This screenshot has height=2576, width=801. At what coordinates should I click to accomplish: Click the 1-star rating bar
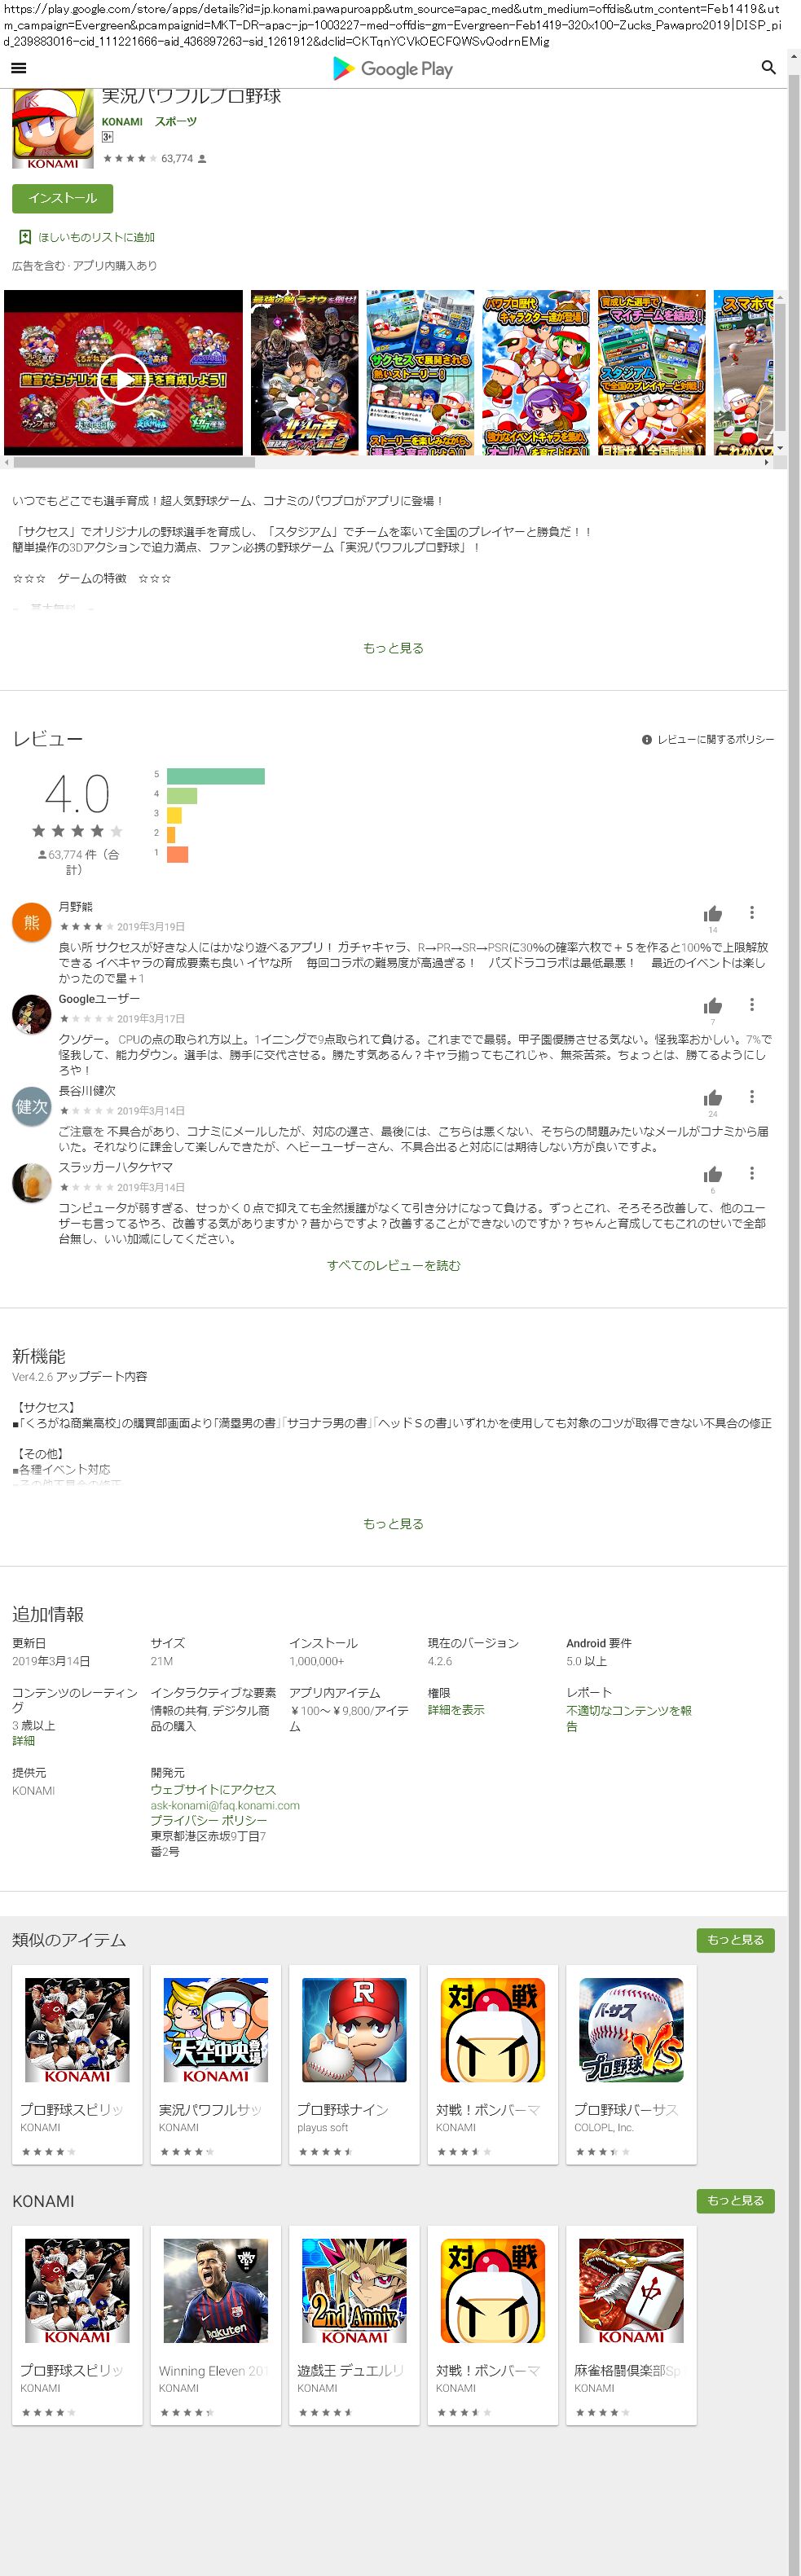pos(178,854)
